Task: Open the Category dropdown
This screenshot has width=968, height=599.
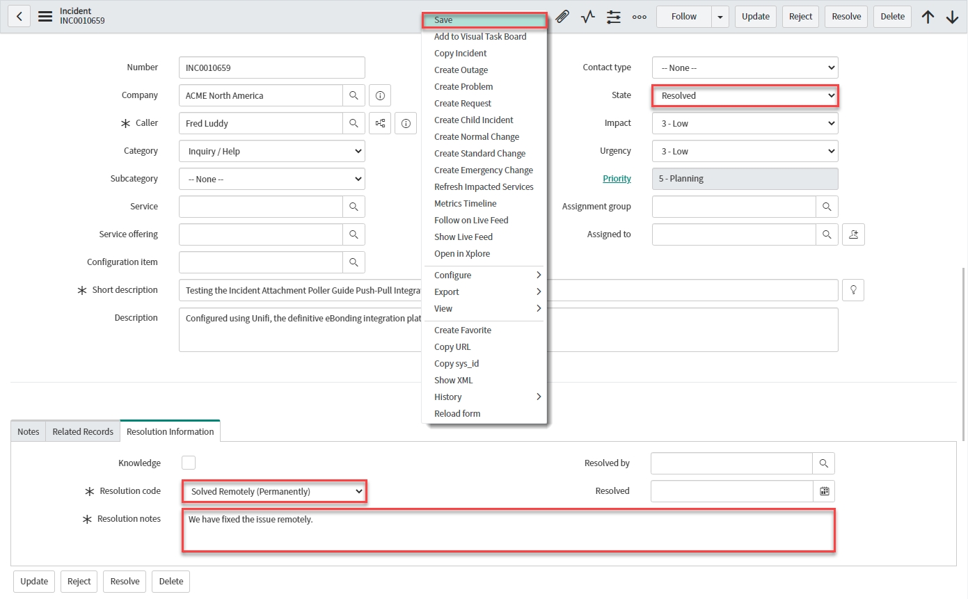Action: pyautogui.click(x=271, y=151)
